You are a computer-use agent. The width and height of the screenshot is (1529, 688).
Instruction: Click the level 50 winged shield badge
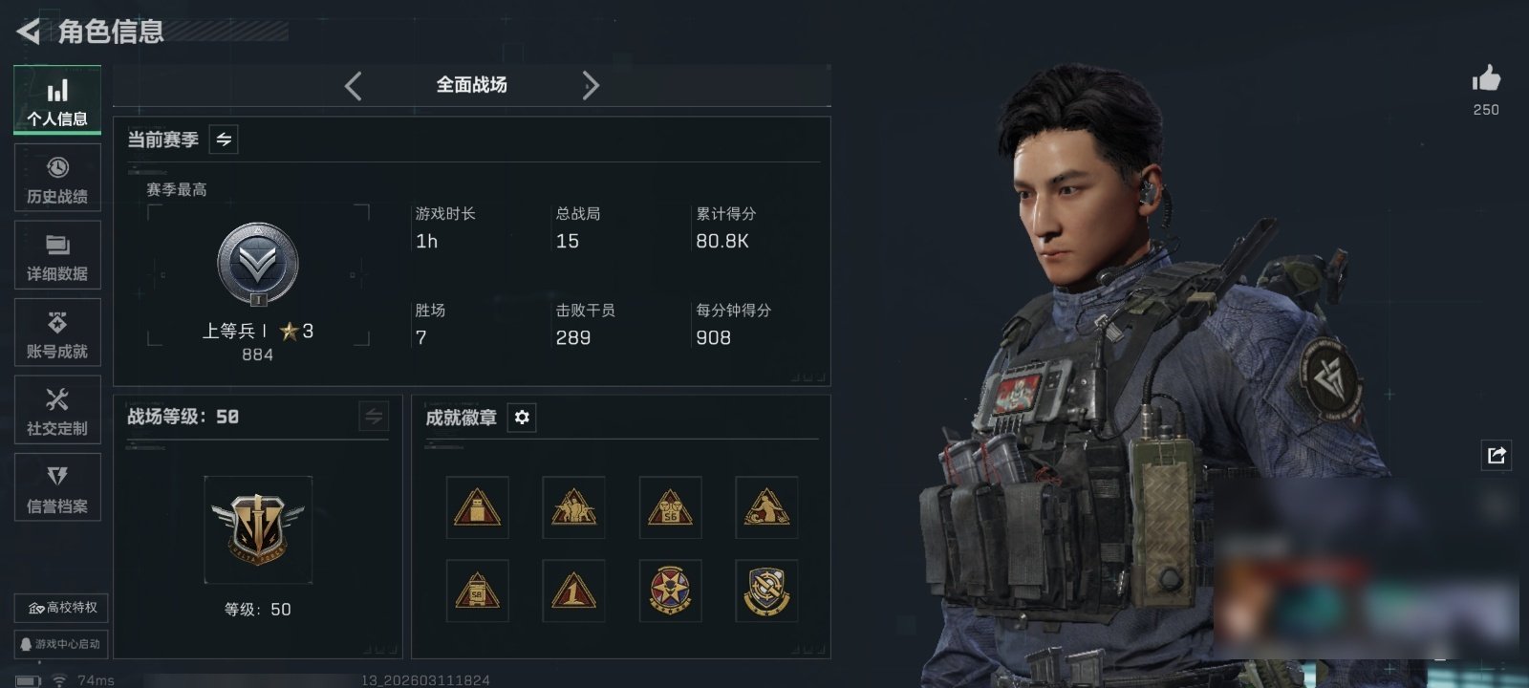pyautogui.click(x=258, y=529)
